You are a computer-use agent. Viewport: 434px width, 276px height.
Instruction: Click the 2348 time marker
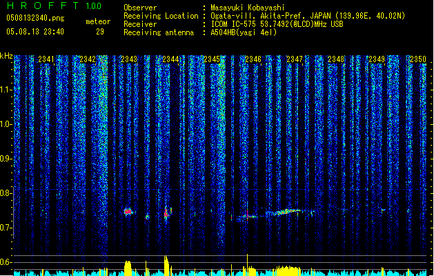coord(336,59)
